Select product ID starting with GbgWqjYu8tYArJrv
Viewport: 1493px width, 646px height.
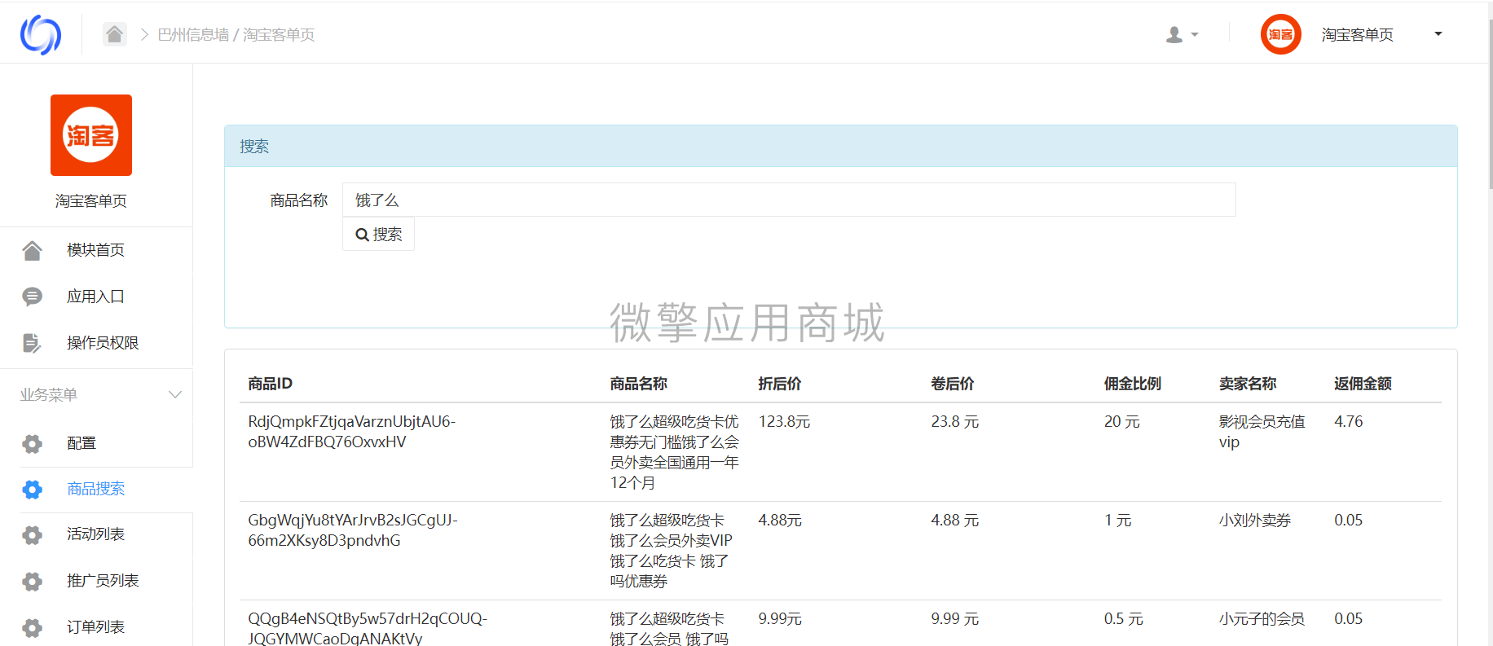pos(353,530)
